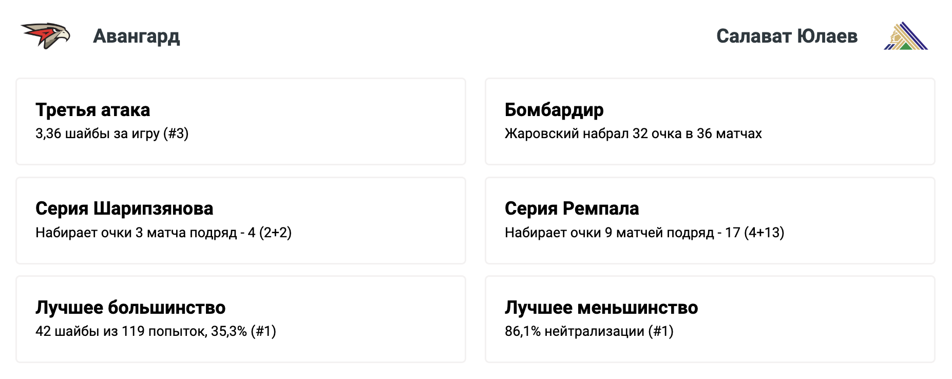Click the Salavat Yulaev team logo
The image size is (952, 379).
pyautogui.click(x=905, y=36)
